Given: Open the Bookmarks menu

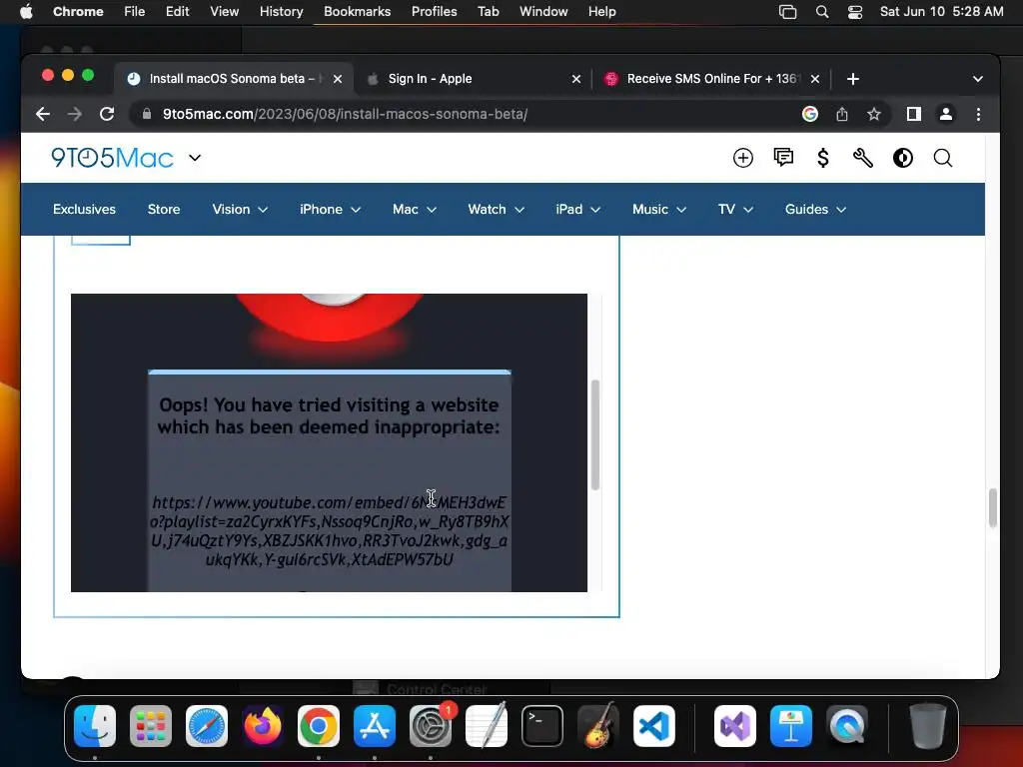Looking at the screenshot, I should [357, 12].
